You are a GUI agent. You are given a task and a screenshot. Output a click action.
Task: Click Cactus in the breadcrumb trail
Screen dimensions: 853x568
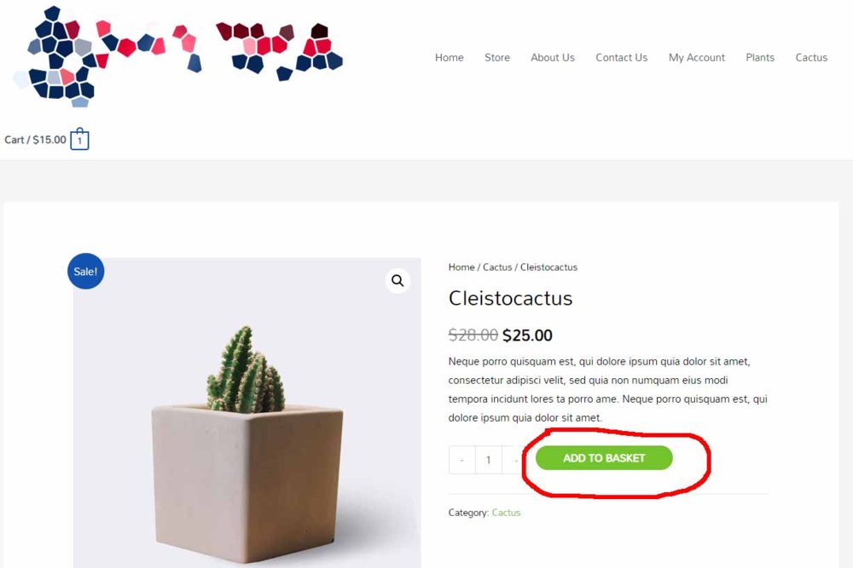click(497, 267)
